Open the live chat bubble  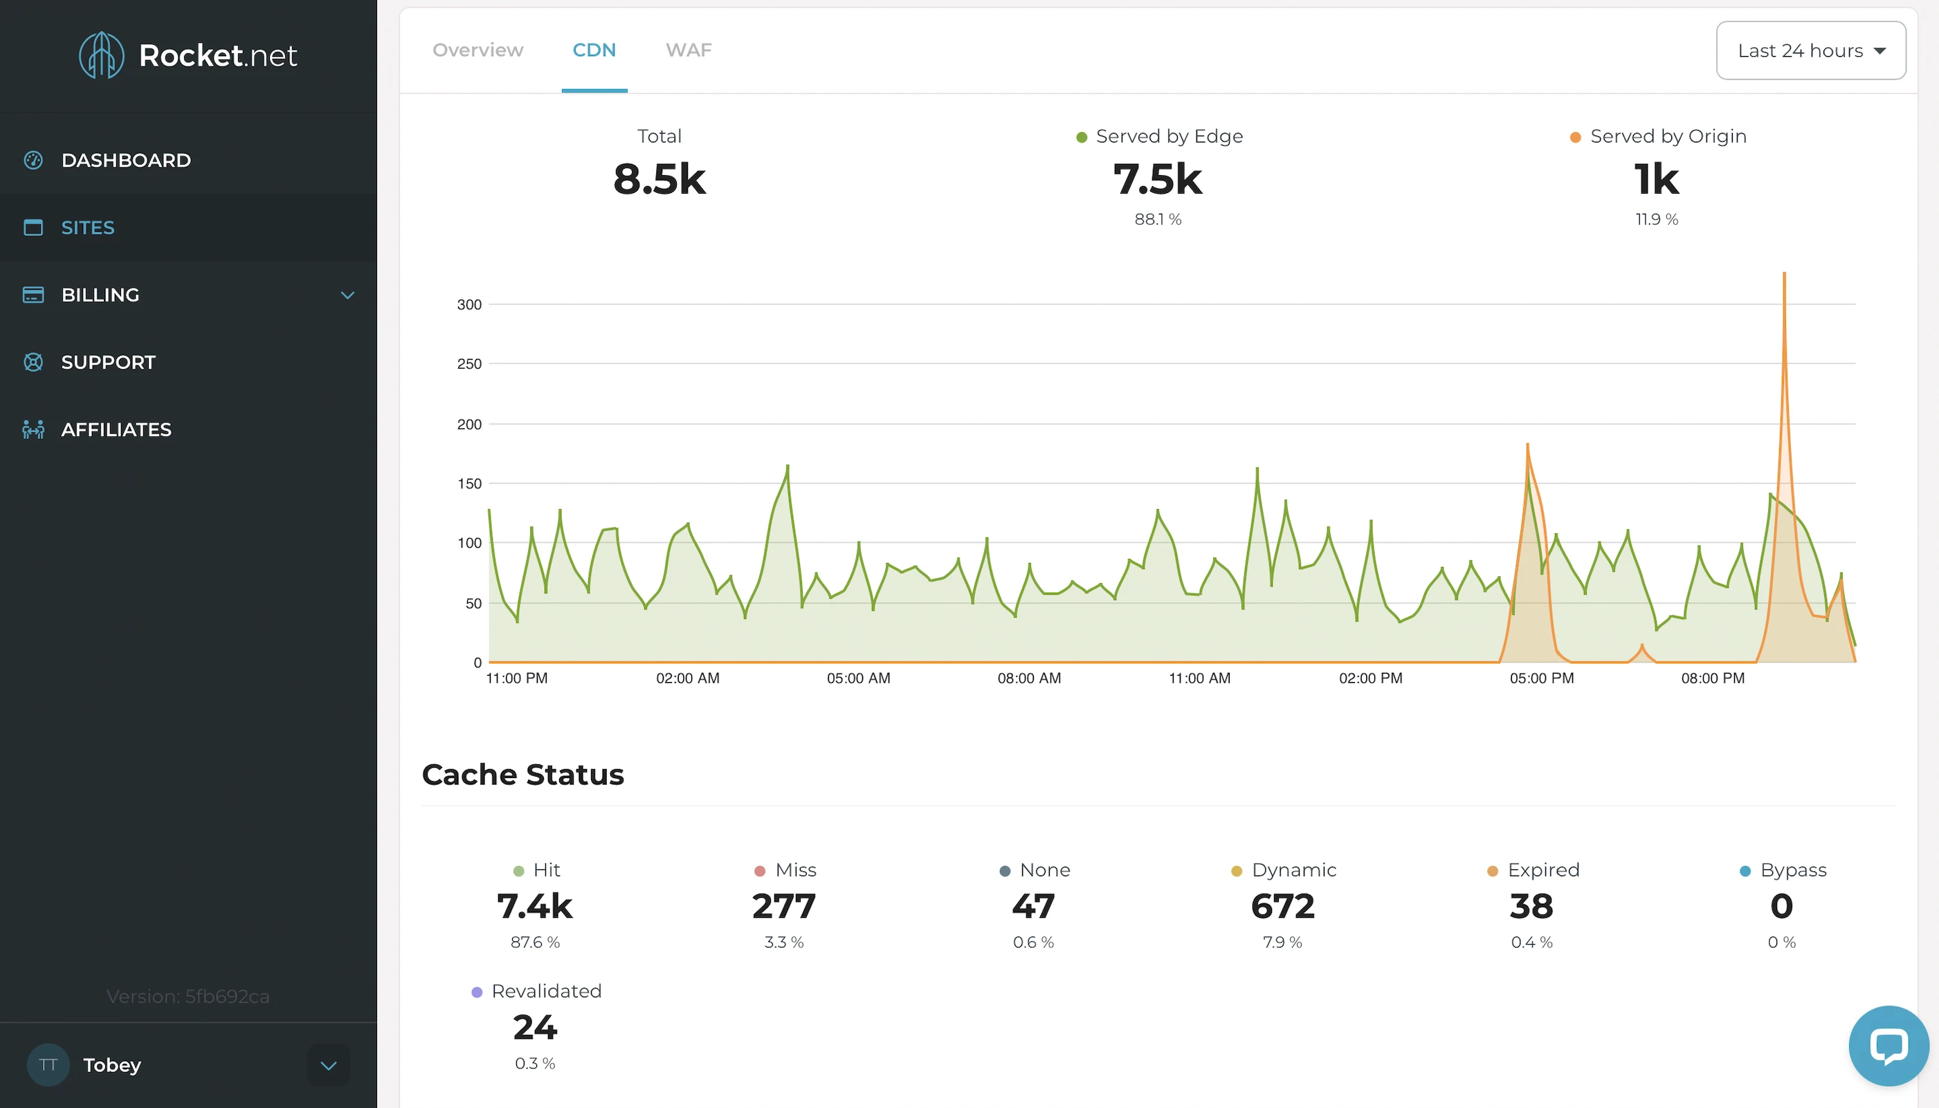click(1888, 1046)
